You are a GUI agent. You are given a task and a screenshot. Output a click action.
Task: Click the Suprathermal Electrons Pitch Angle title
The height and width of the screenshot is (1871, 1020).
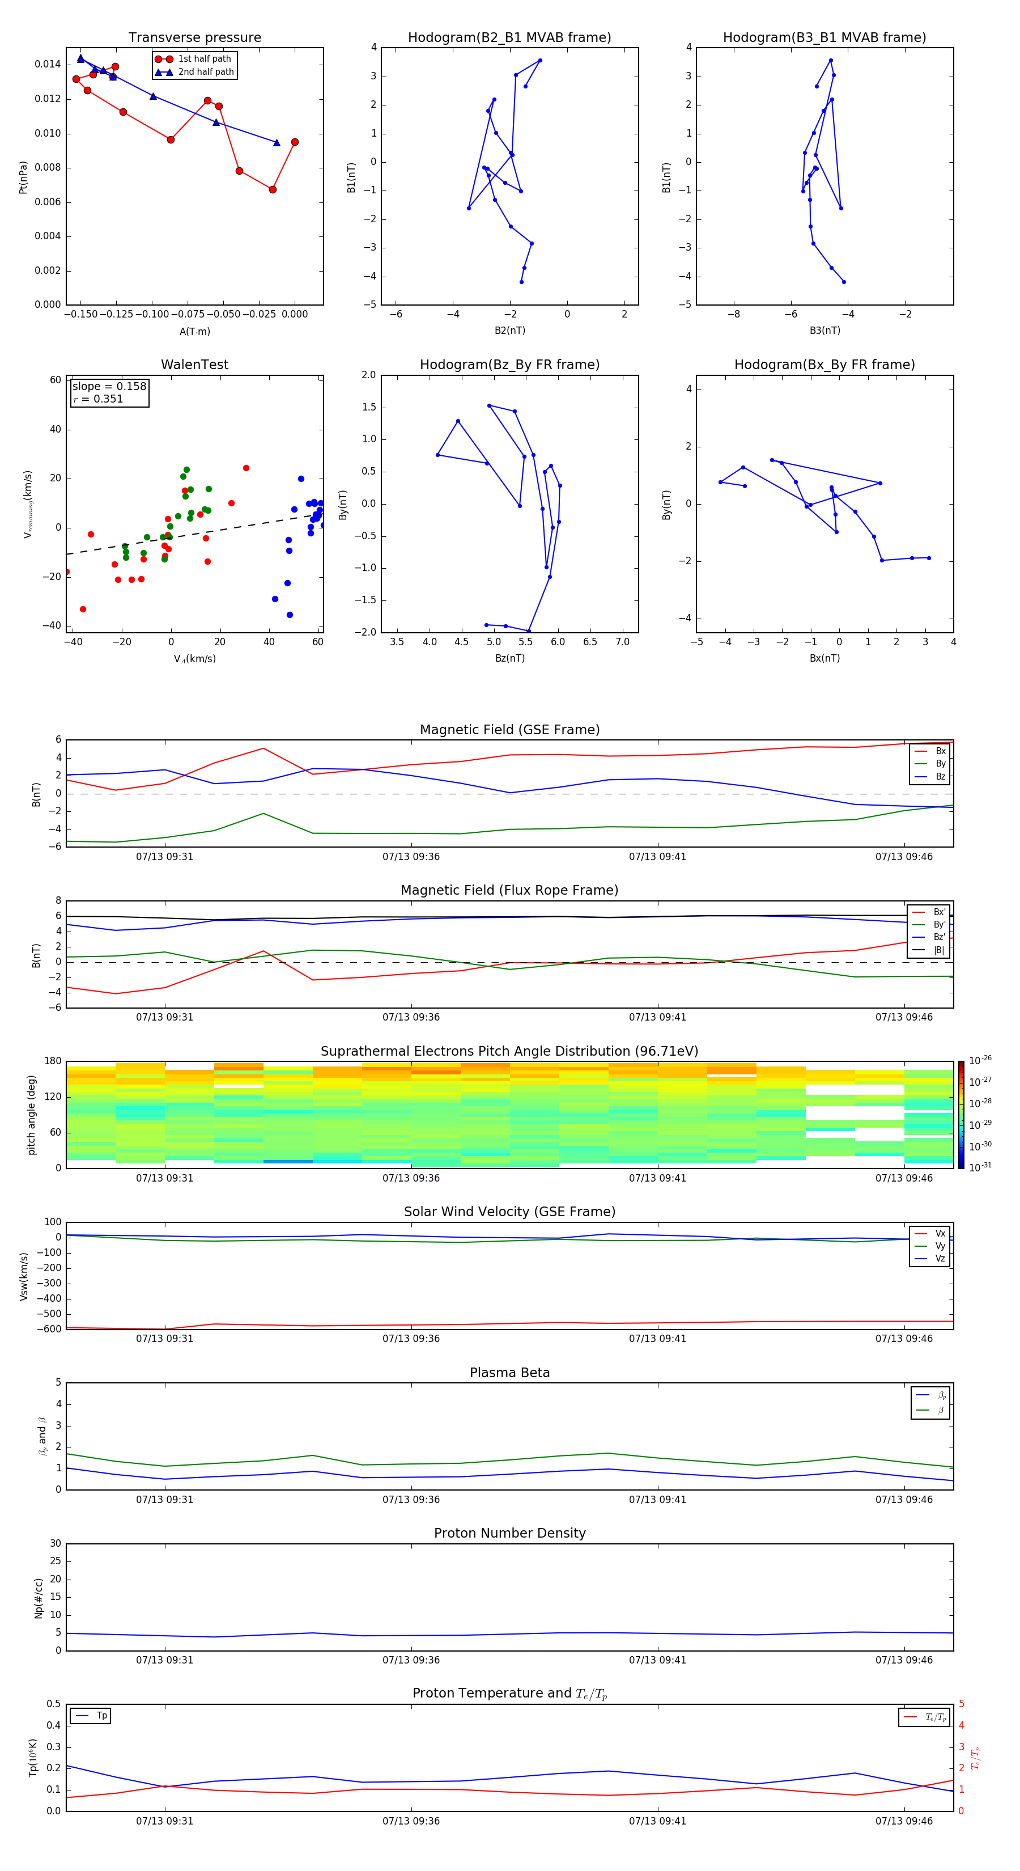[x=509, y=1052]
